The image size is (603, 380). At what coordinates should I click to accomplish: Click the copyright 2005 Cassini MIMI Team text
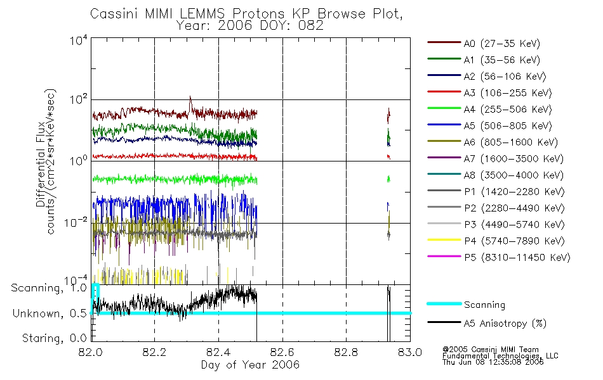490,350
